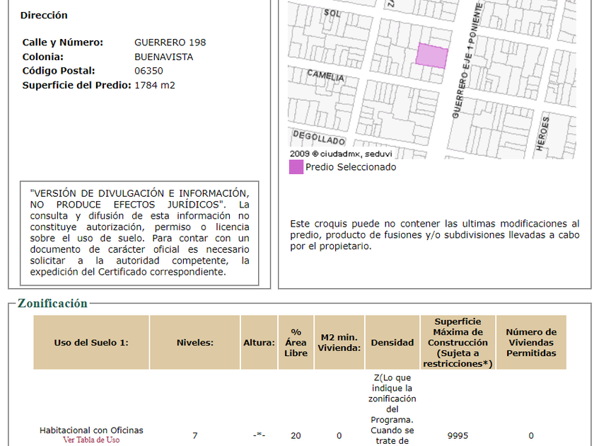
Task: Click the Calle y Número label
Action: pyautogui.click(x=62, y=42)
